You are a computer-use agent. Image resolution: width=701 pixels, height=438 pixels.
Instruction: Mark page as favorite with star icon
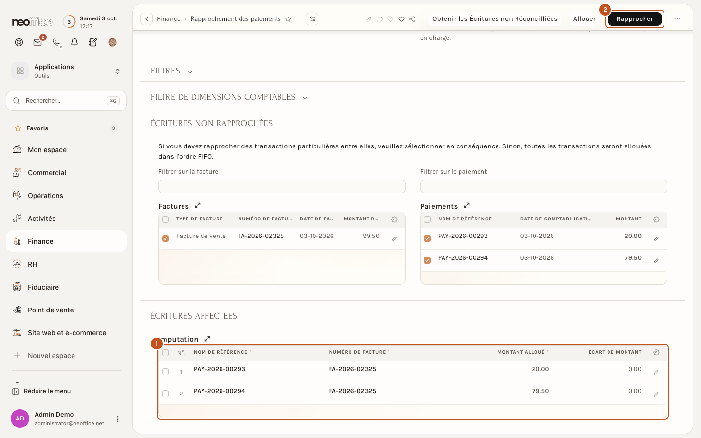pyautogui.click(x=288, y=19)
